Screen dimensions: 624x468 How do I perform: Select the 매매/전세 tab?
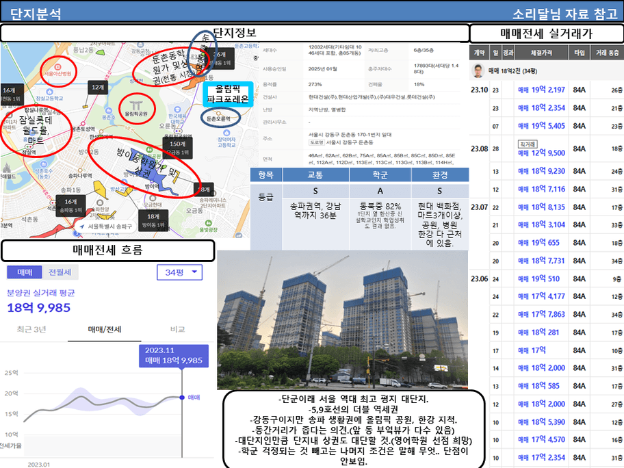tap(105, 330)
